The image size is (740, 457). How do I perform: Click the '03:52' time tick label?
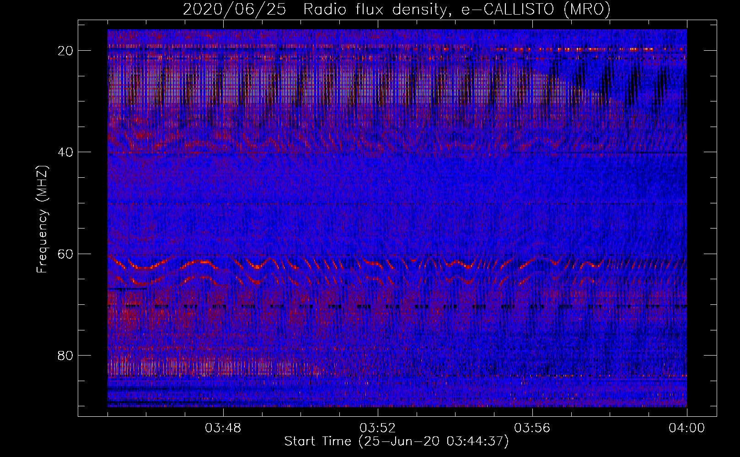[x=378, y=428]
